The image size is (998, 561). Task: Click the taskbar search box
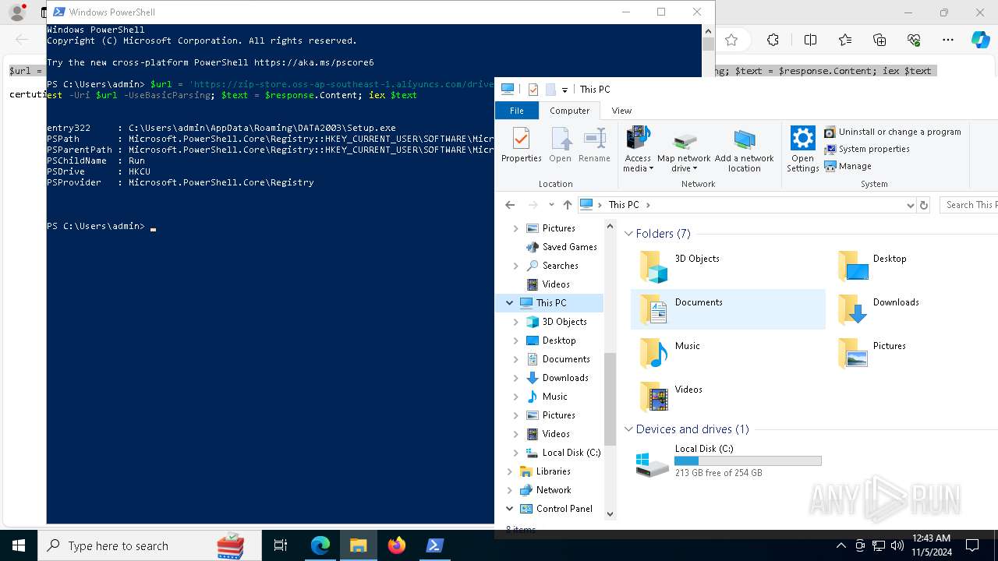(x=150, y=545)
